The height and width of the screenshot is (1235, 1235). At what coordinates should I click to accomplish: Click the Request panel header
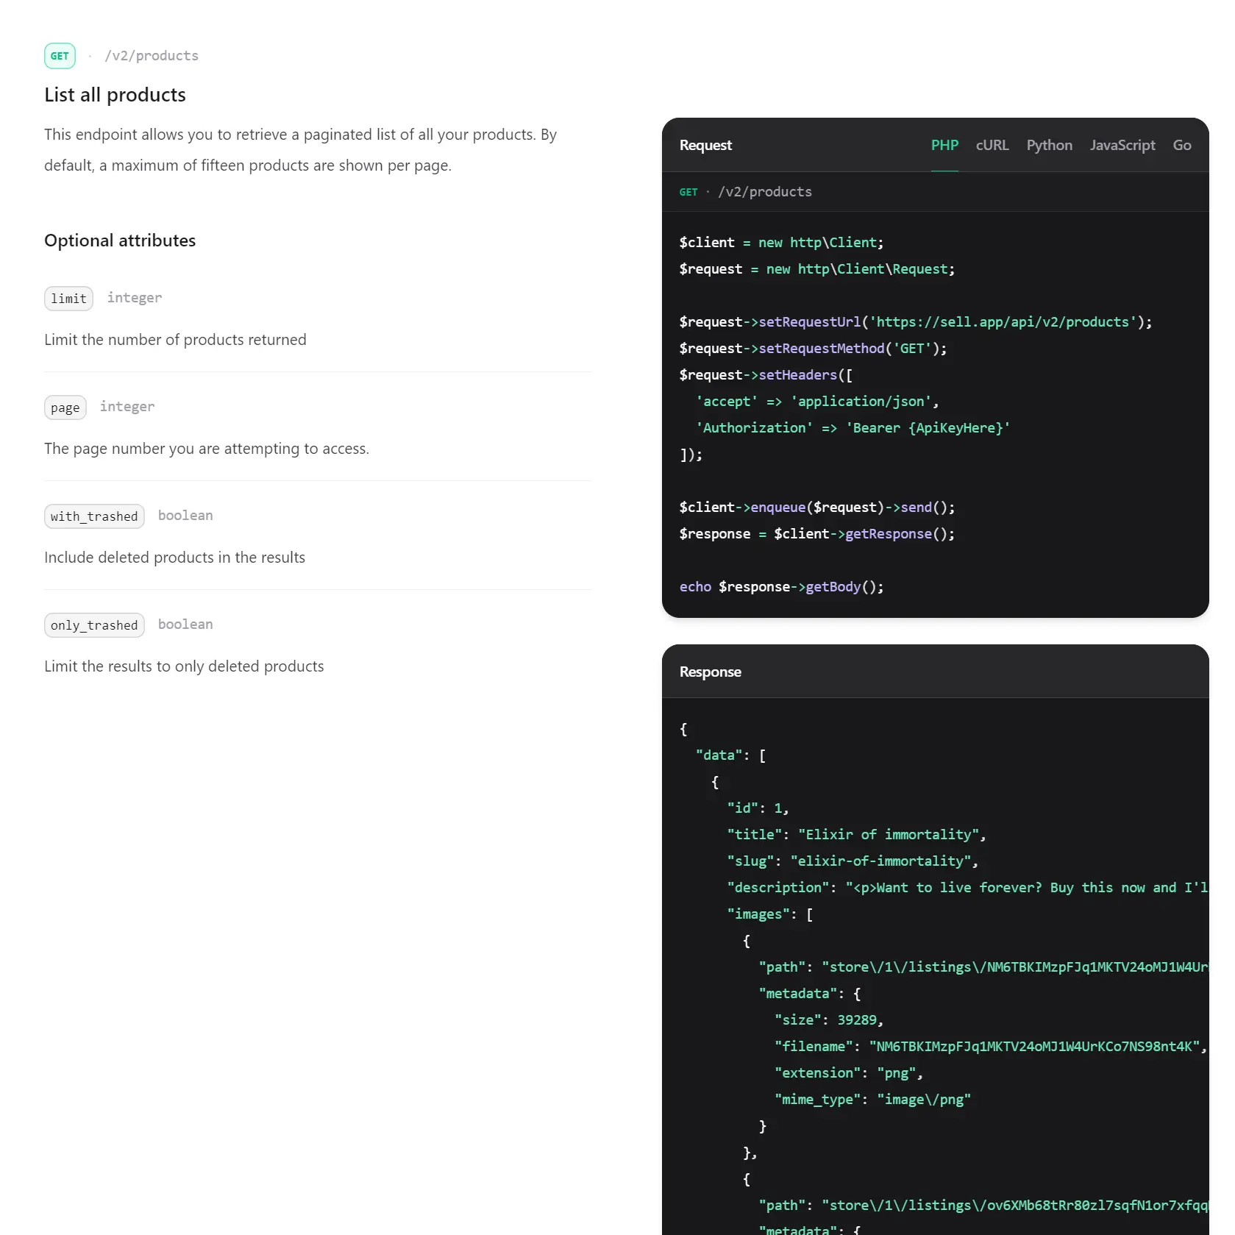[705, 145]
